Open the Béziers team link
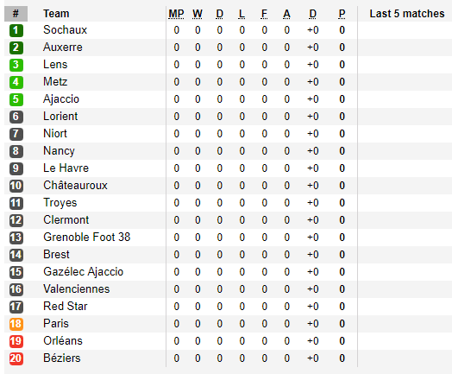452x374 pixels. [x=62, y=358]
